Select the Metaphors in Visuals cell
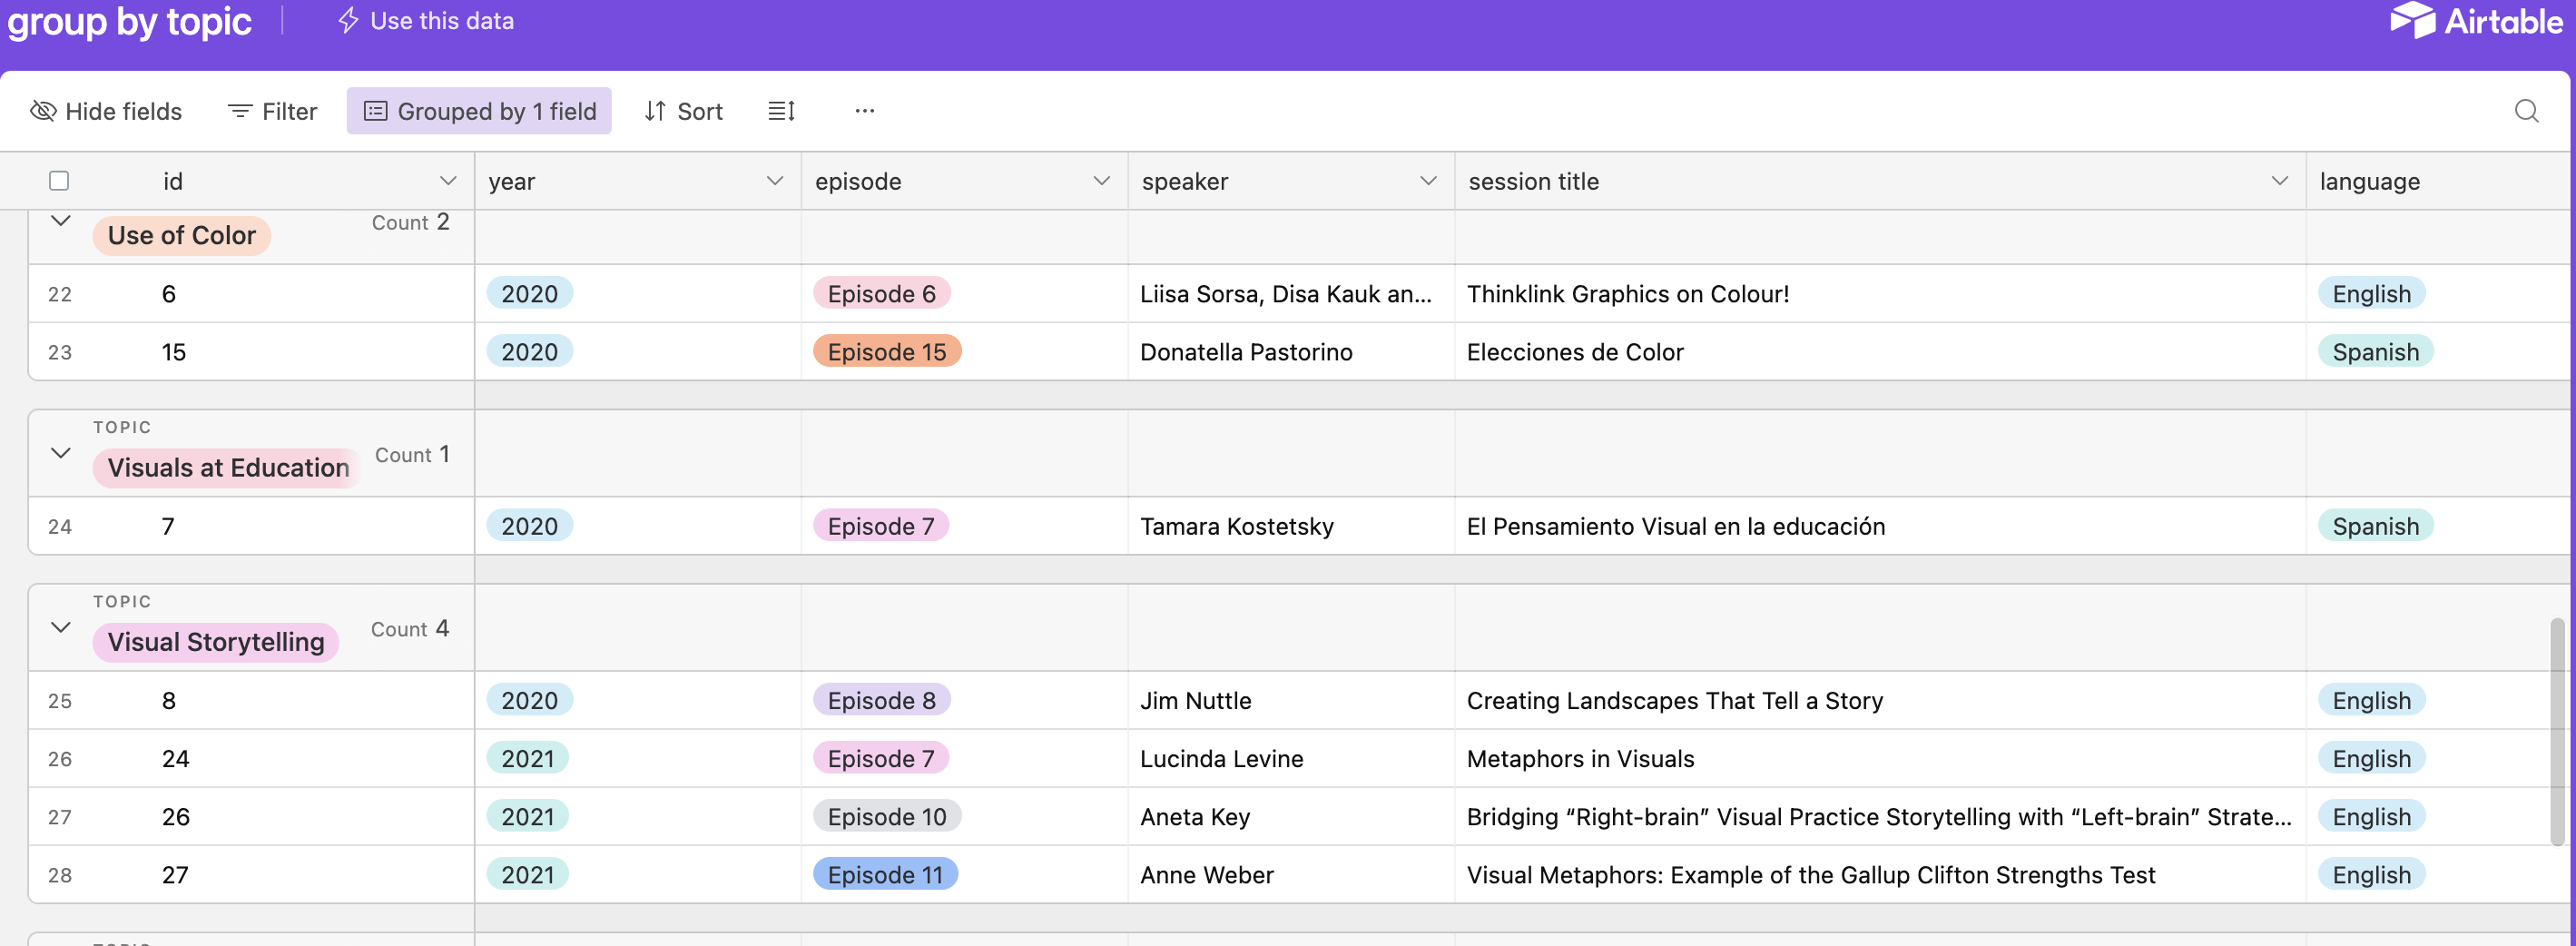 pyautogui.click(x=1580, y=759)
